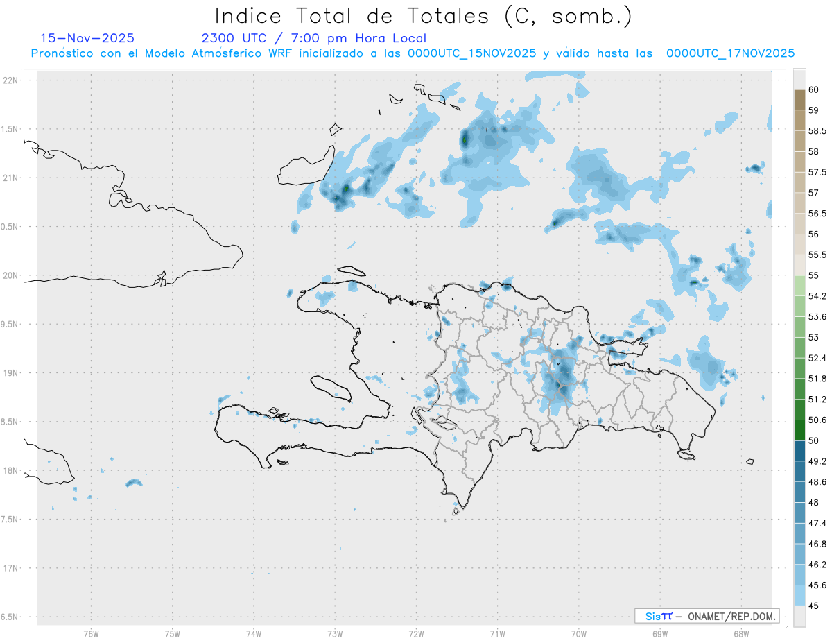Viewport: 832px width, 643px height.
Task: Click the "76W" longitude label
Action: [91, 634]
